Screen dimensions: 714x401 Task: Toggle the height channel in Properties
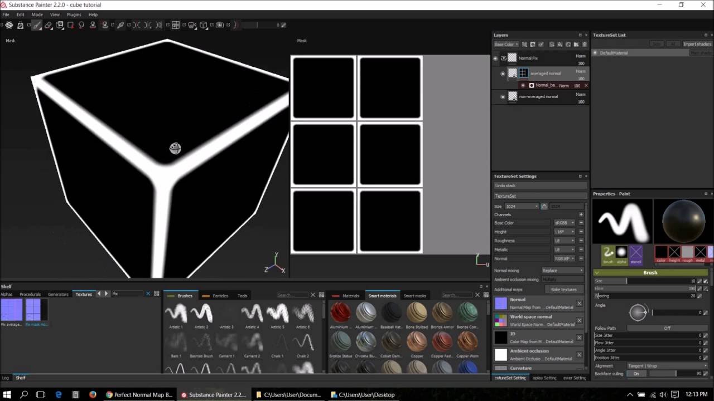[x=674, y=253]
